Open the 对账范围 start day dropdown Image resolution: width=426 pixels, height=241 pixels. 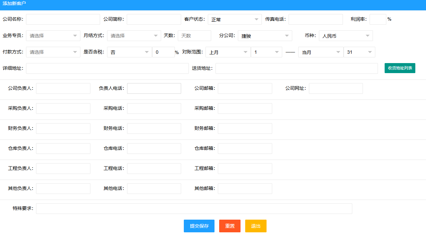[x=266, y=52]
